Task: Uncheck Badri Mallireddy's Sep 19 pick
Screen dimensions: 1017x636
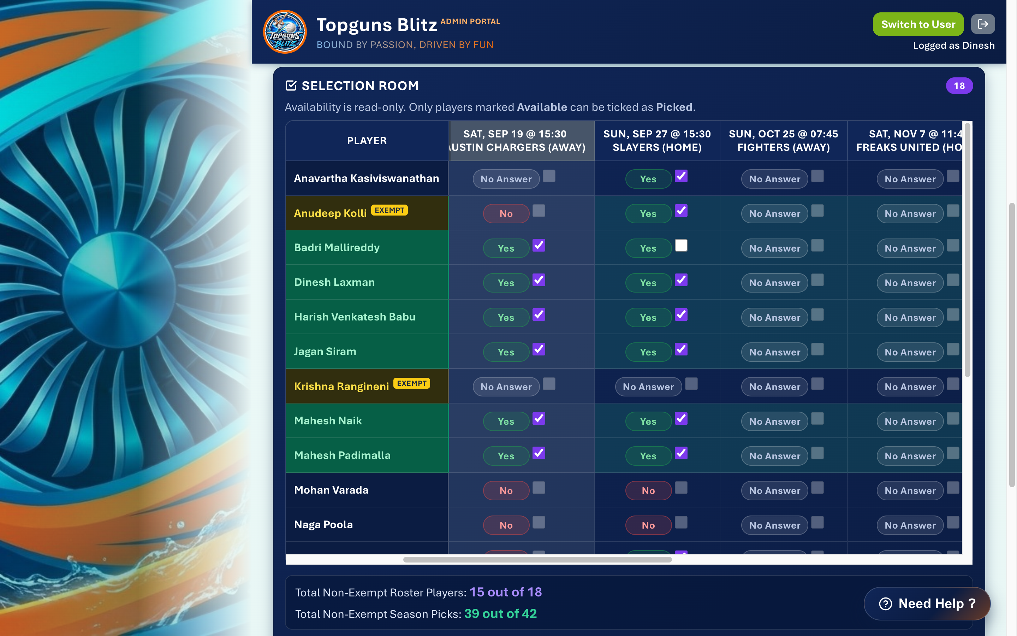Action: pyautogui.click(x=539, y=245)
